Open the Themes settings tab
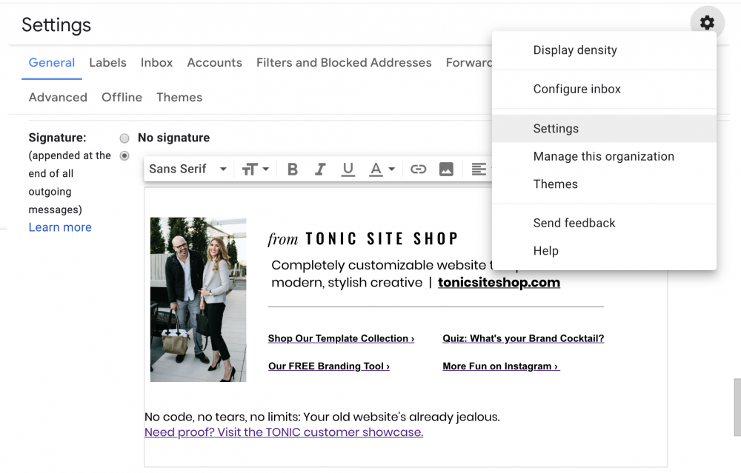This screenshot has width=741, height=473. [x=179, y=97]
